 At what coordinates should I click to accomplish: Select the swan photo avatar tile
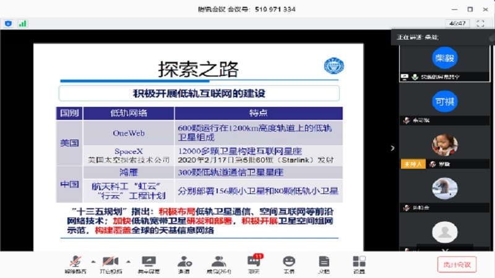[x=445, y=188]
